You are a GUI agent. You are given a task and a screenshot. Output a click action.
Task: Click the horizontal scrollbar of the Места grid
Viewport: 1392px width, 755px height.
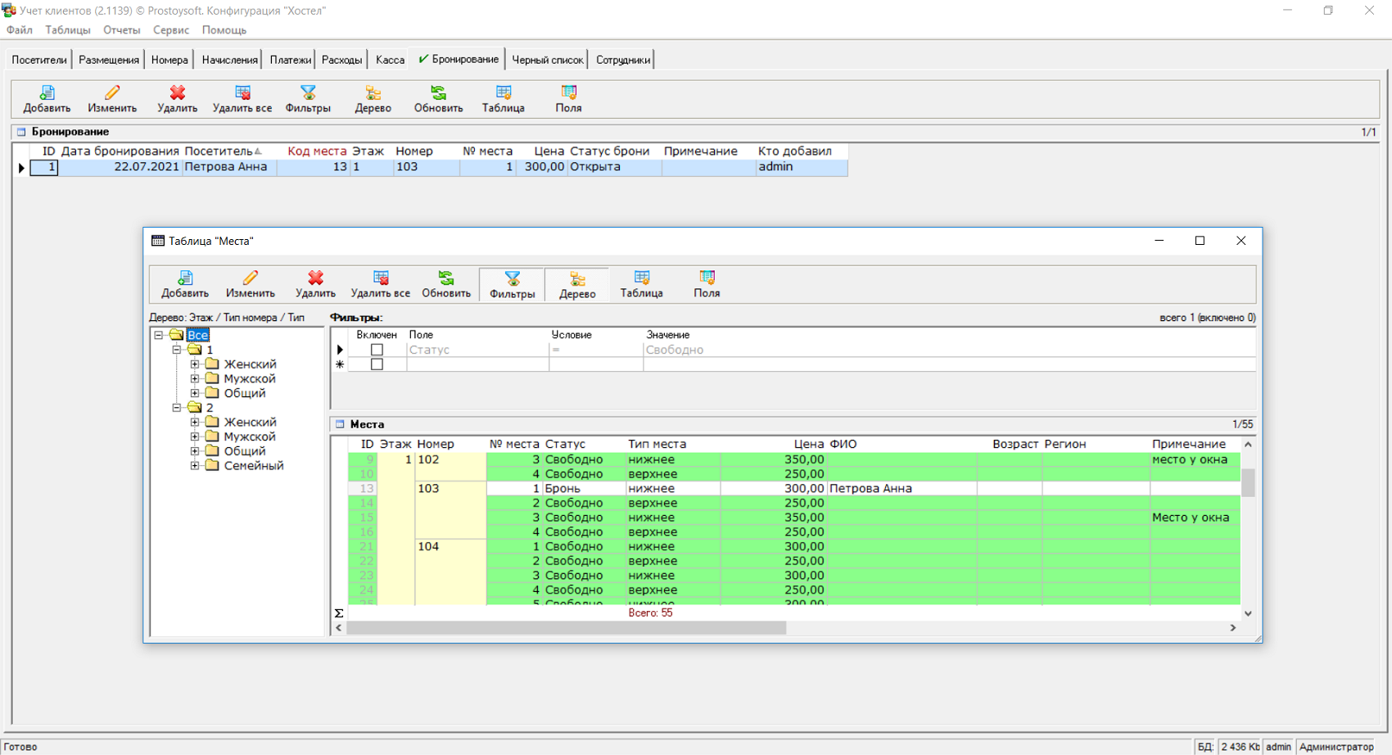click(565, 628)
